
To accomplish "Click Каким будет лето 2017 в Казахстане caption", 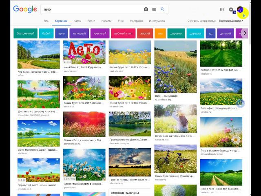I will (84, 103).
